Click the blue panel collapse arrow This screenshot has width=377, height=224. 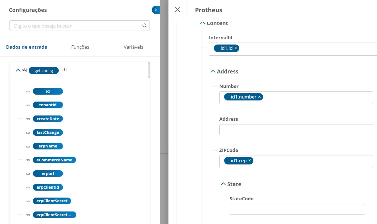(x=156, y=10)
